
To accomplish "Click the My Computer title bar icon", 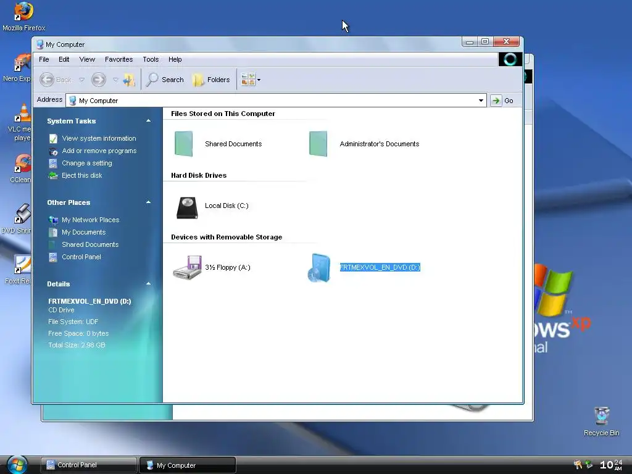I will point(40,44).
